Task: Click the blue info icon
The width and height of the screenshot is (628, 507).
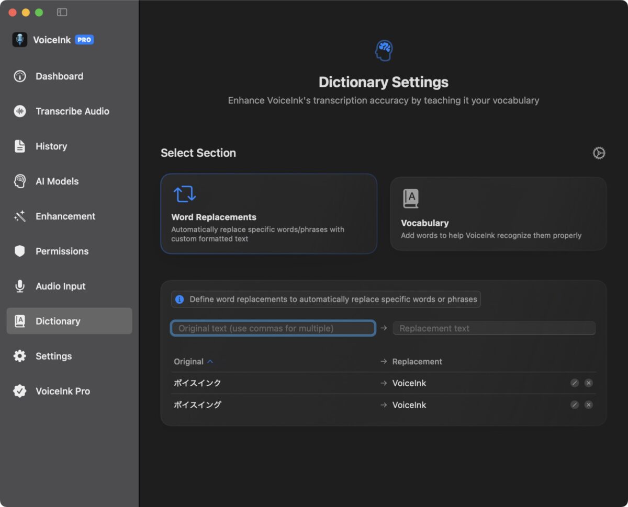Action: pos(180,299)
